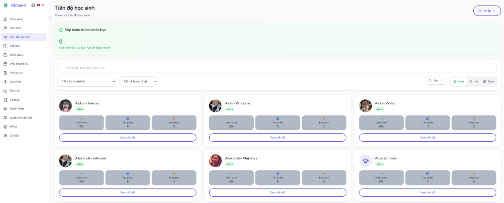Click Xem tiến độ for Alexander Martinez
Viewport: 504px width, 203px height.
[x=278, y=193]
